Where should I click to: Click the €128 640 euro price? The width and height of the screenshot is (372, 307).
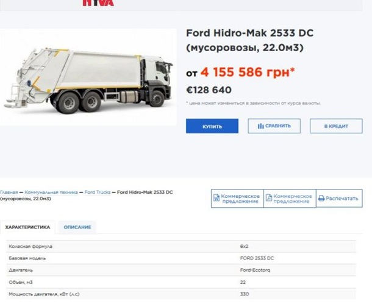tap(209, 90)
